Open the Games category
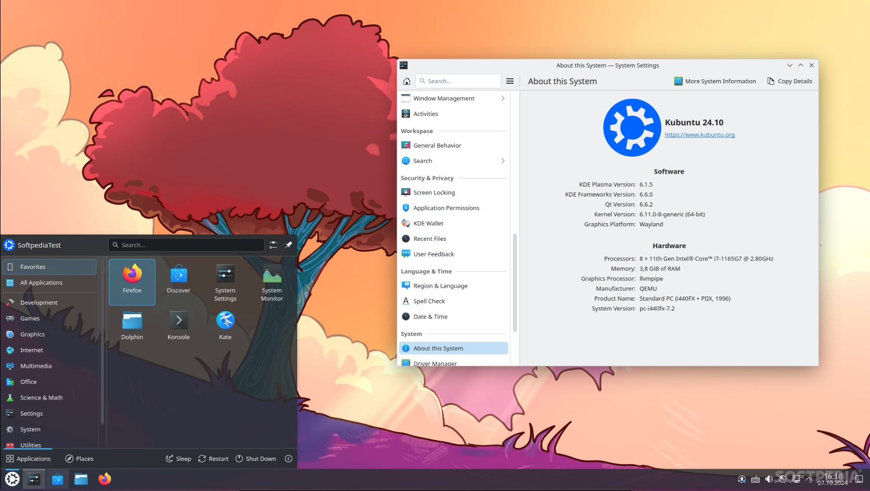 (49, 318)
